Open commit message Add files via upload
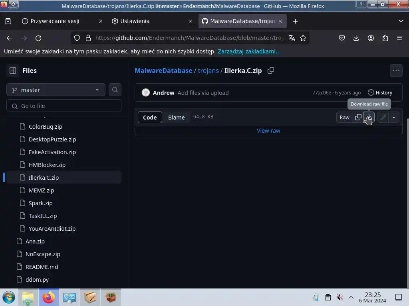Screen dimensions: 409x306 pos(203,92)
